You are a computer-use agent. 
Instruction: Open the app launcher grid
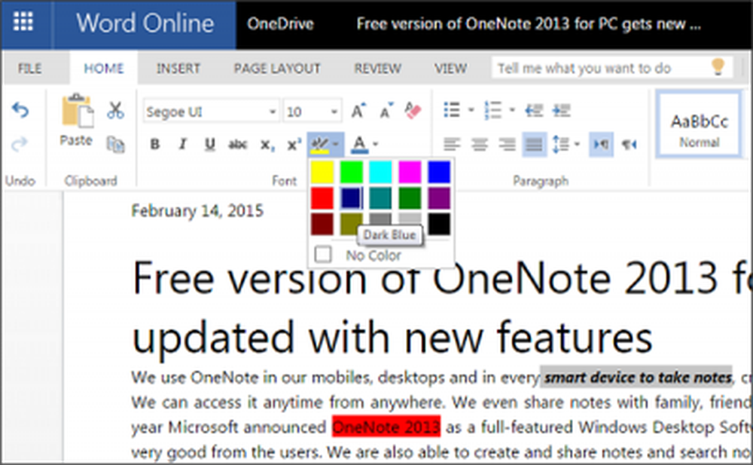(x=23, y=23)
